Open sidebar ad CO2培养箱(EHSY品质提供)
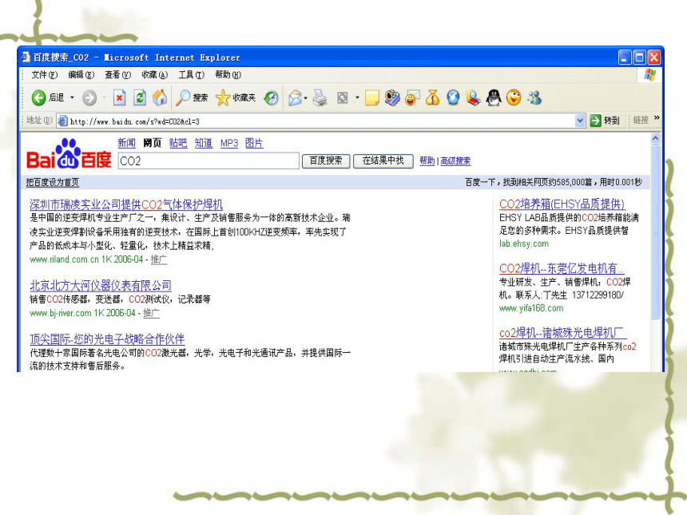Screen dimensions: 687x515 (562, 204)
